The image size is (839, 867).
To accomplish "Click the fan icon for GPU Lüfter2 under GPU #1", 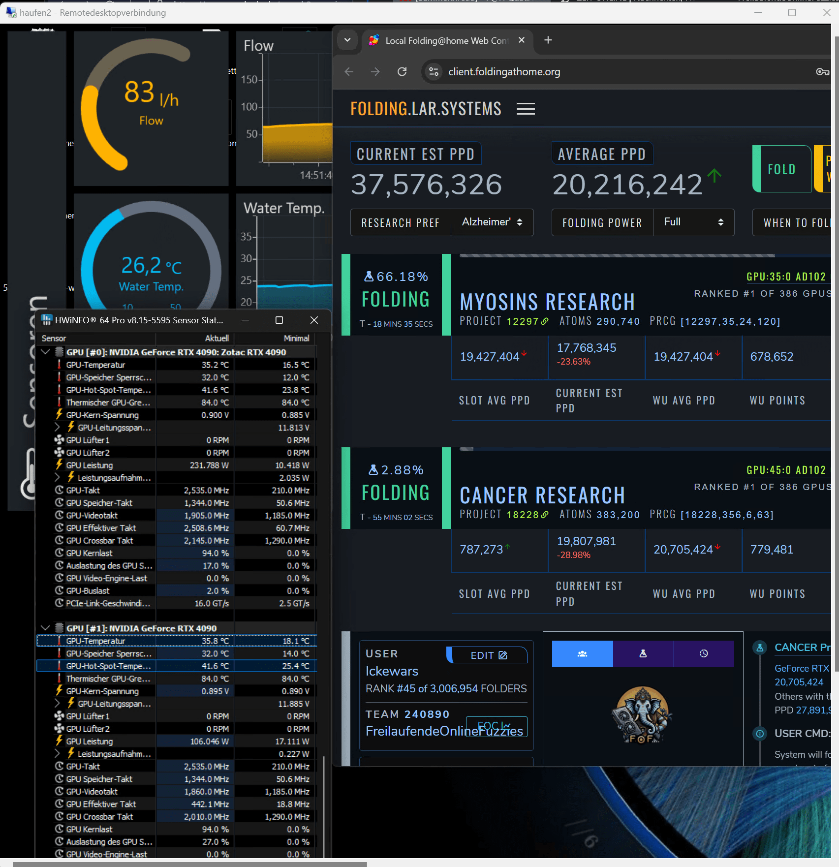I will tap(59, 728).
